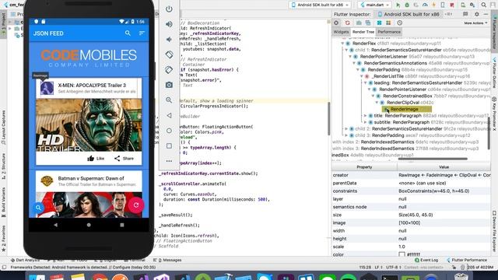Tap Like on the X-MEN card
Screen dimensions: 498x280
[x=96, y=159]
